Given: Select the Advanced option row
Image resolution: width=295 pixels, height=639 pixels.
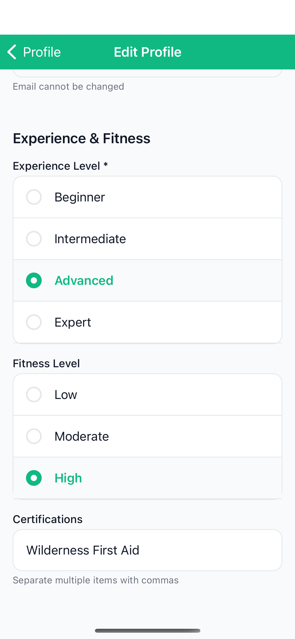Looking at the screenshot, I should pos(147,280).
